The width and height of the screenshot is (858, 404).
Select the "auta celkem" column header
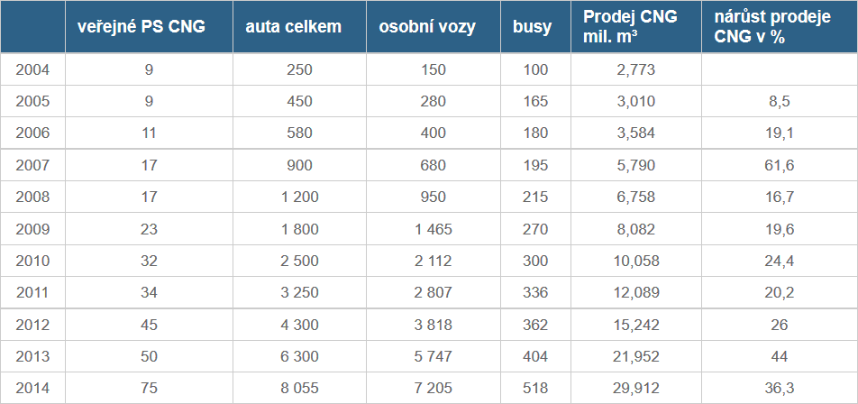pyautogui.click(x=293, y=26)
